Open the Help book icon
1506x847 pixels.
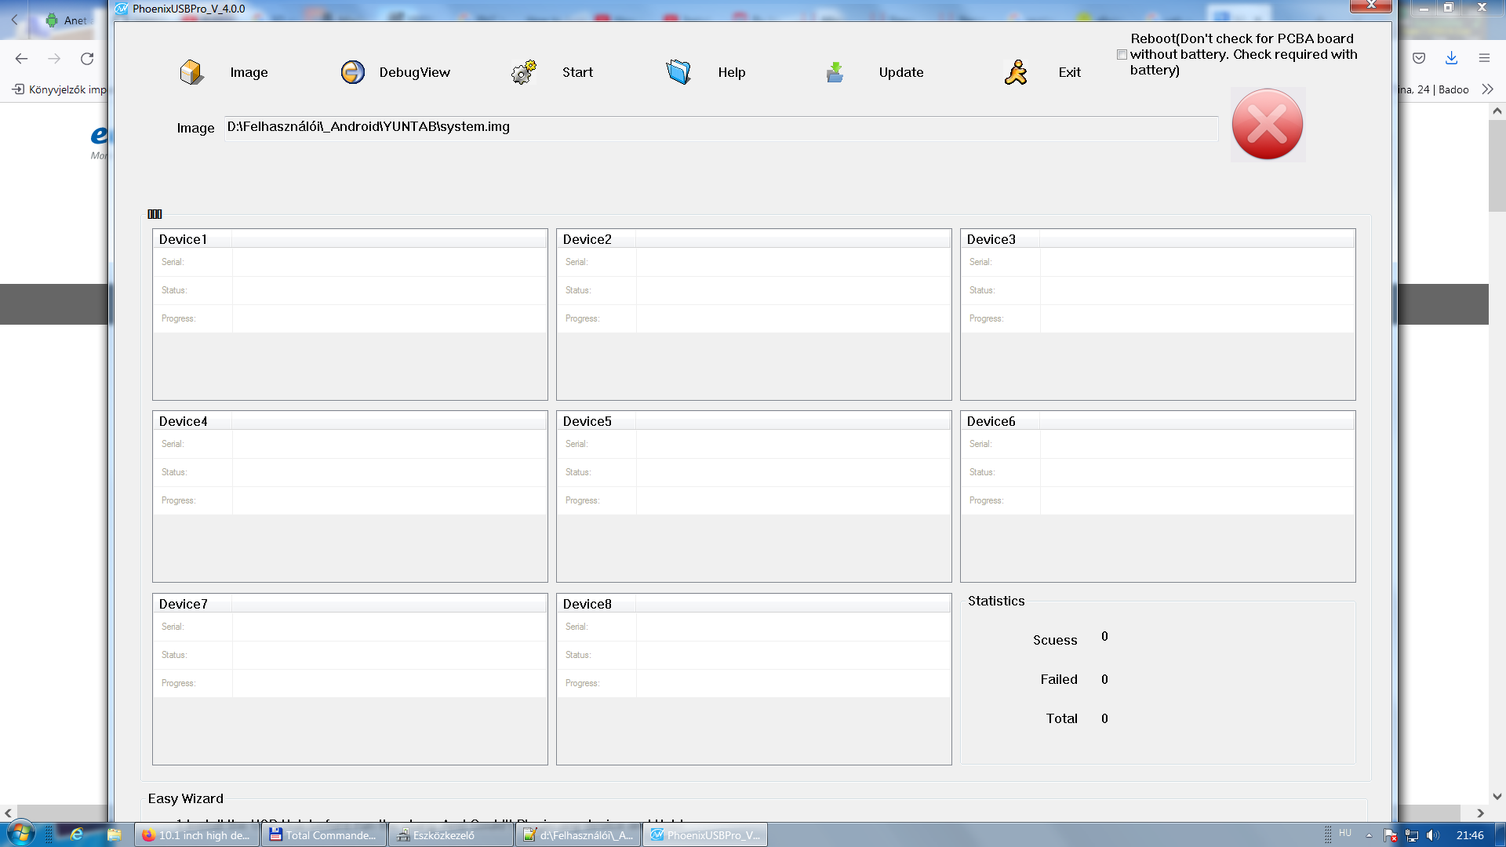(678, 72)
